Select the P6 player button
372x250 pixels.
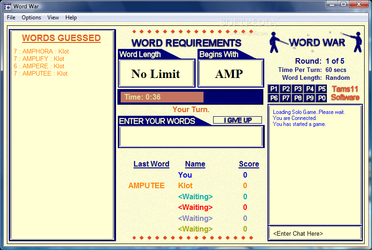point(273,98)
